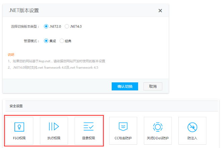Click the 安全设置 section header

16,106
